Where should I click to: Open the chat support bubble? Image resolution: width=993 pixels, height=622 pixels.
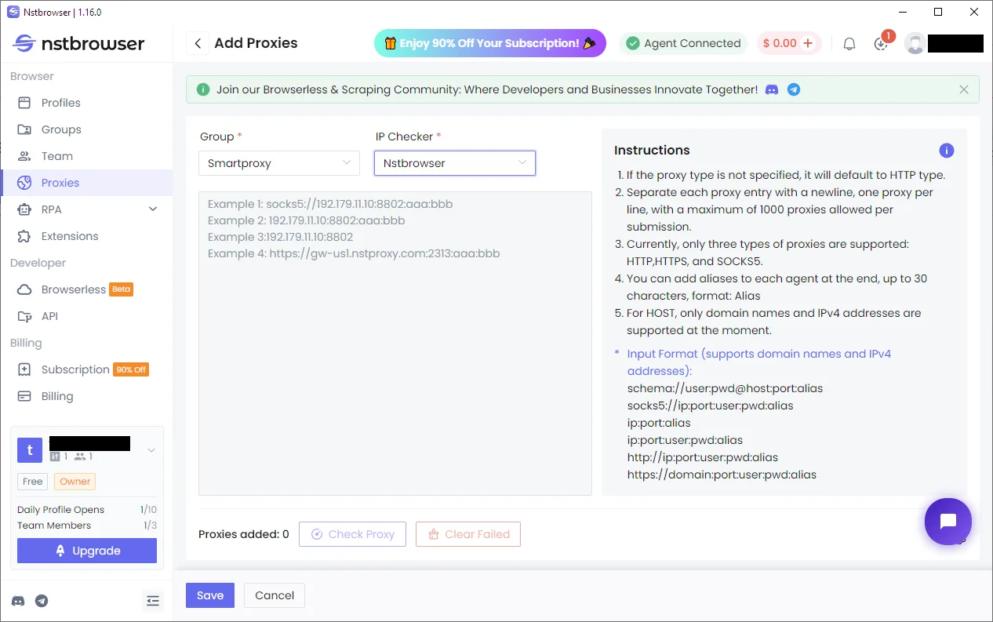pos(948,522)
